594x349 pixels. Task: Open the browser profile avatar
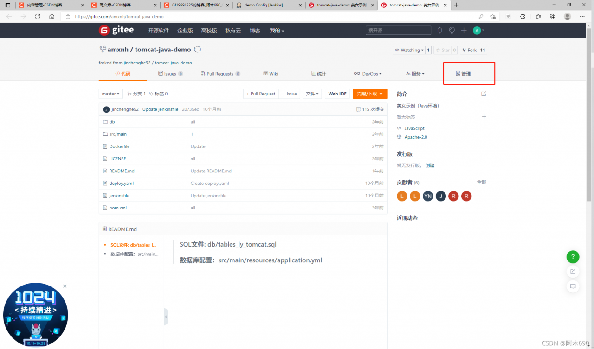(567, 16)
